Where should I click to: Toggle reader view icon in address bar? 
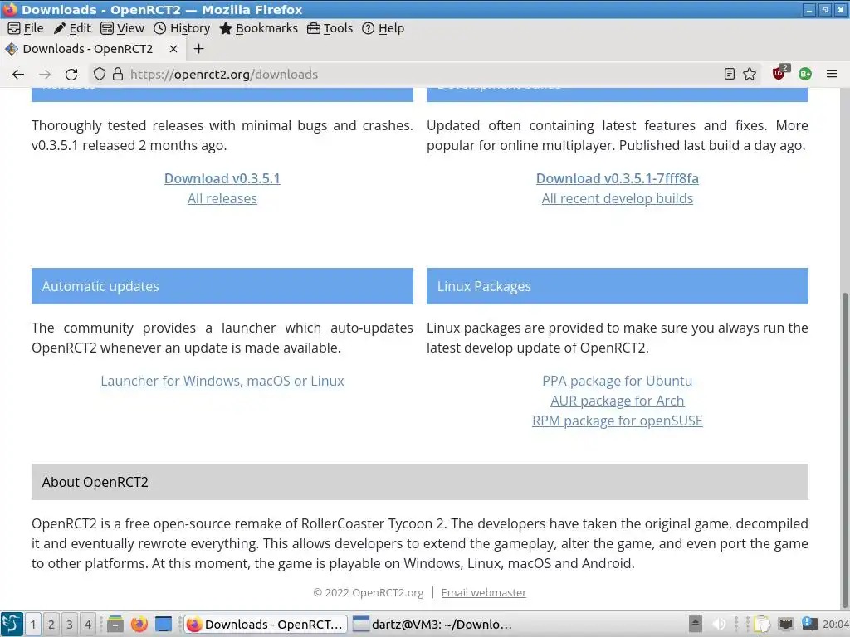(729, 74)
